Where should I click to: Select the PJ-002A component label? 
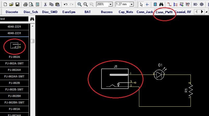pos(14,57)
